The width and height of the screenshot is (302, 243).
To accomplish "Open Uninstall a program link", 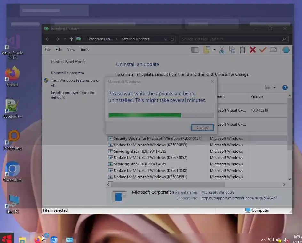I will coord(68,73).
